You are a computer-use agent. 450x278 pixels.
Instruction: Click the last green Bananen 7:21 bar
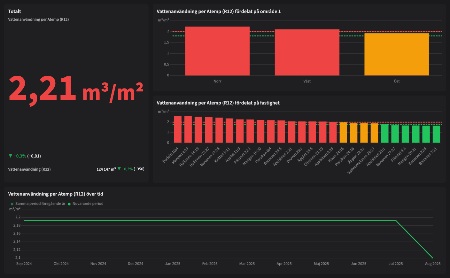coord(436,134)
